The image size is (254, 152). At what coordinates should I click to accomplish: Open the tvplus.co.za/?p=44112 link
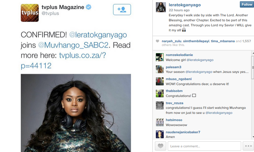click(63, 60)
